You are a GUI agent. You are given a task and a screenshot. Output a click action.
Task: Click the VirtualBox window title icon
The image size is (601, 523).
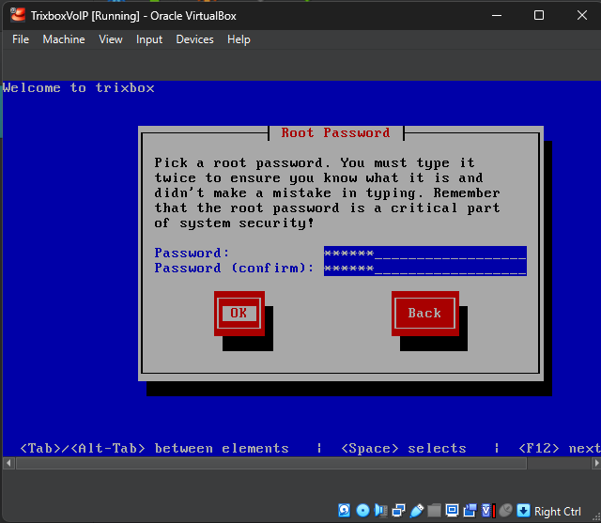[x=18, y=15]
